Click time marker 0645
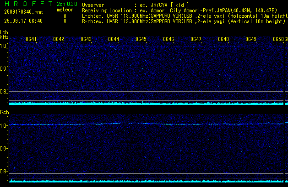Screen dimensions: 288x187 (x=141, y=39)
